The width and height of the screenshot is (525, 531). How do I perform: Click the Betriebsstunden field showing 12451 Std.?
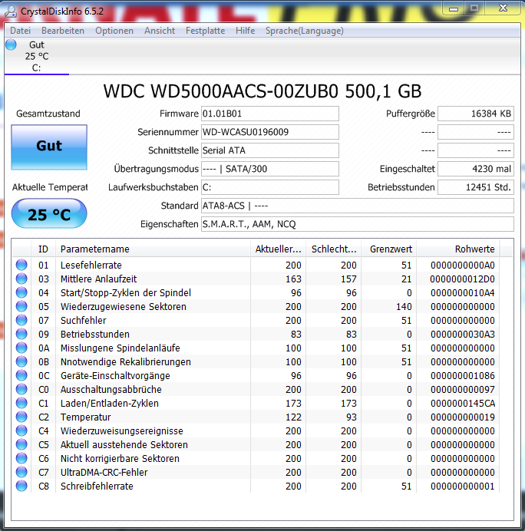[x=476, y=187]
